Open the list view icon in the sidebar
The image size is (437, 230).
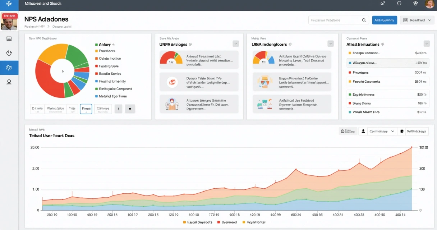[9, 39]
